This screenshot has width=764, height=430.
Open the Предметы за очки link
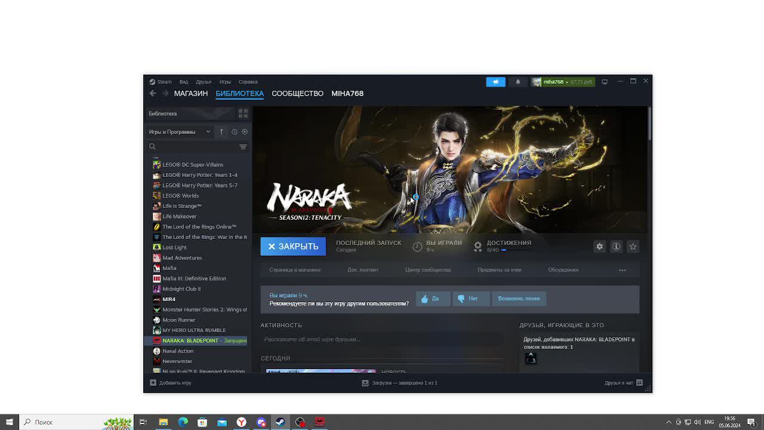(499, 270)
